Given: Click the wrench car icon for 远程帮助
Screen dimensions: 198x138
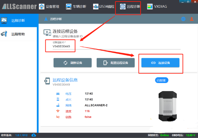Looking at the screenshot, I should click(x=4, y=34).
